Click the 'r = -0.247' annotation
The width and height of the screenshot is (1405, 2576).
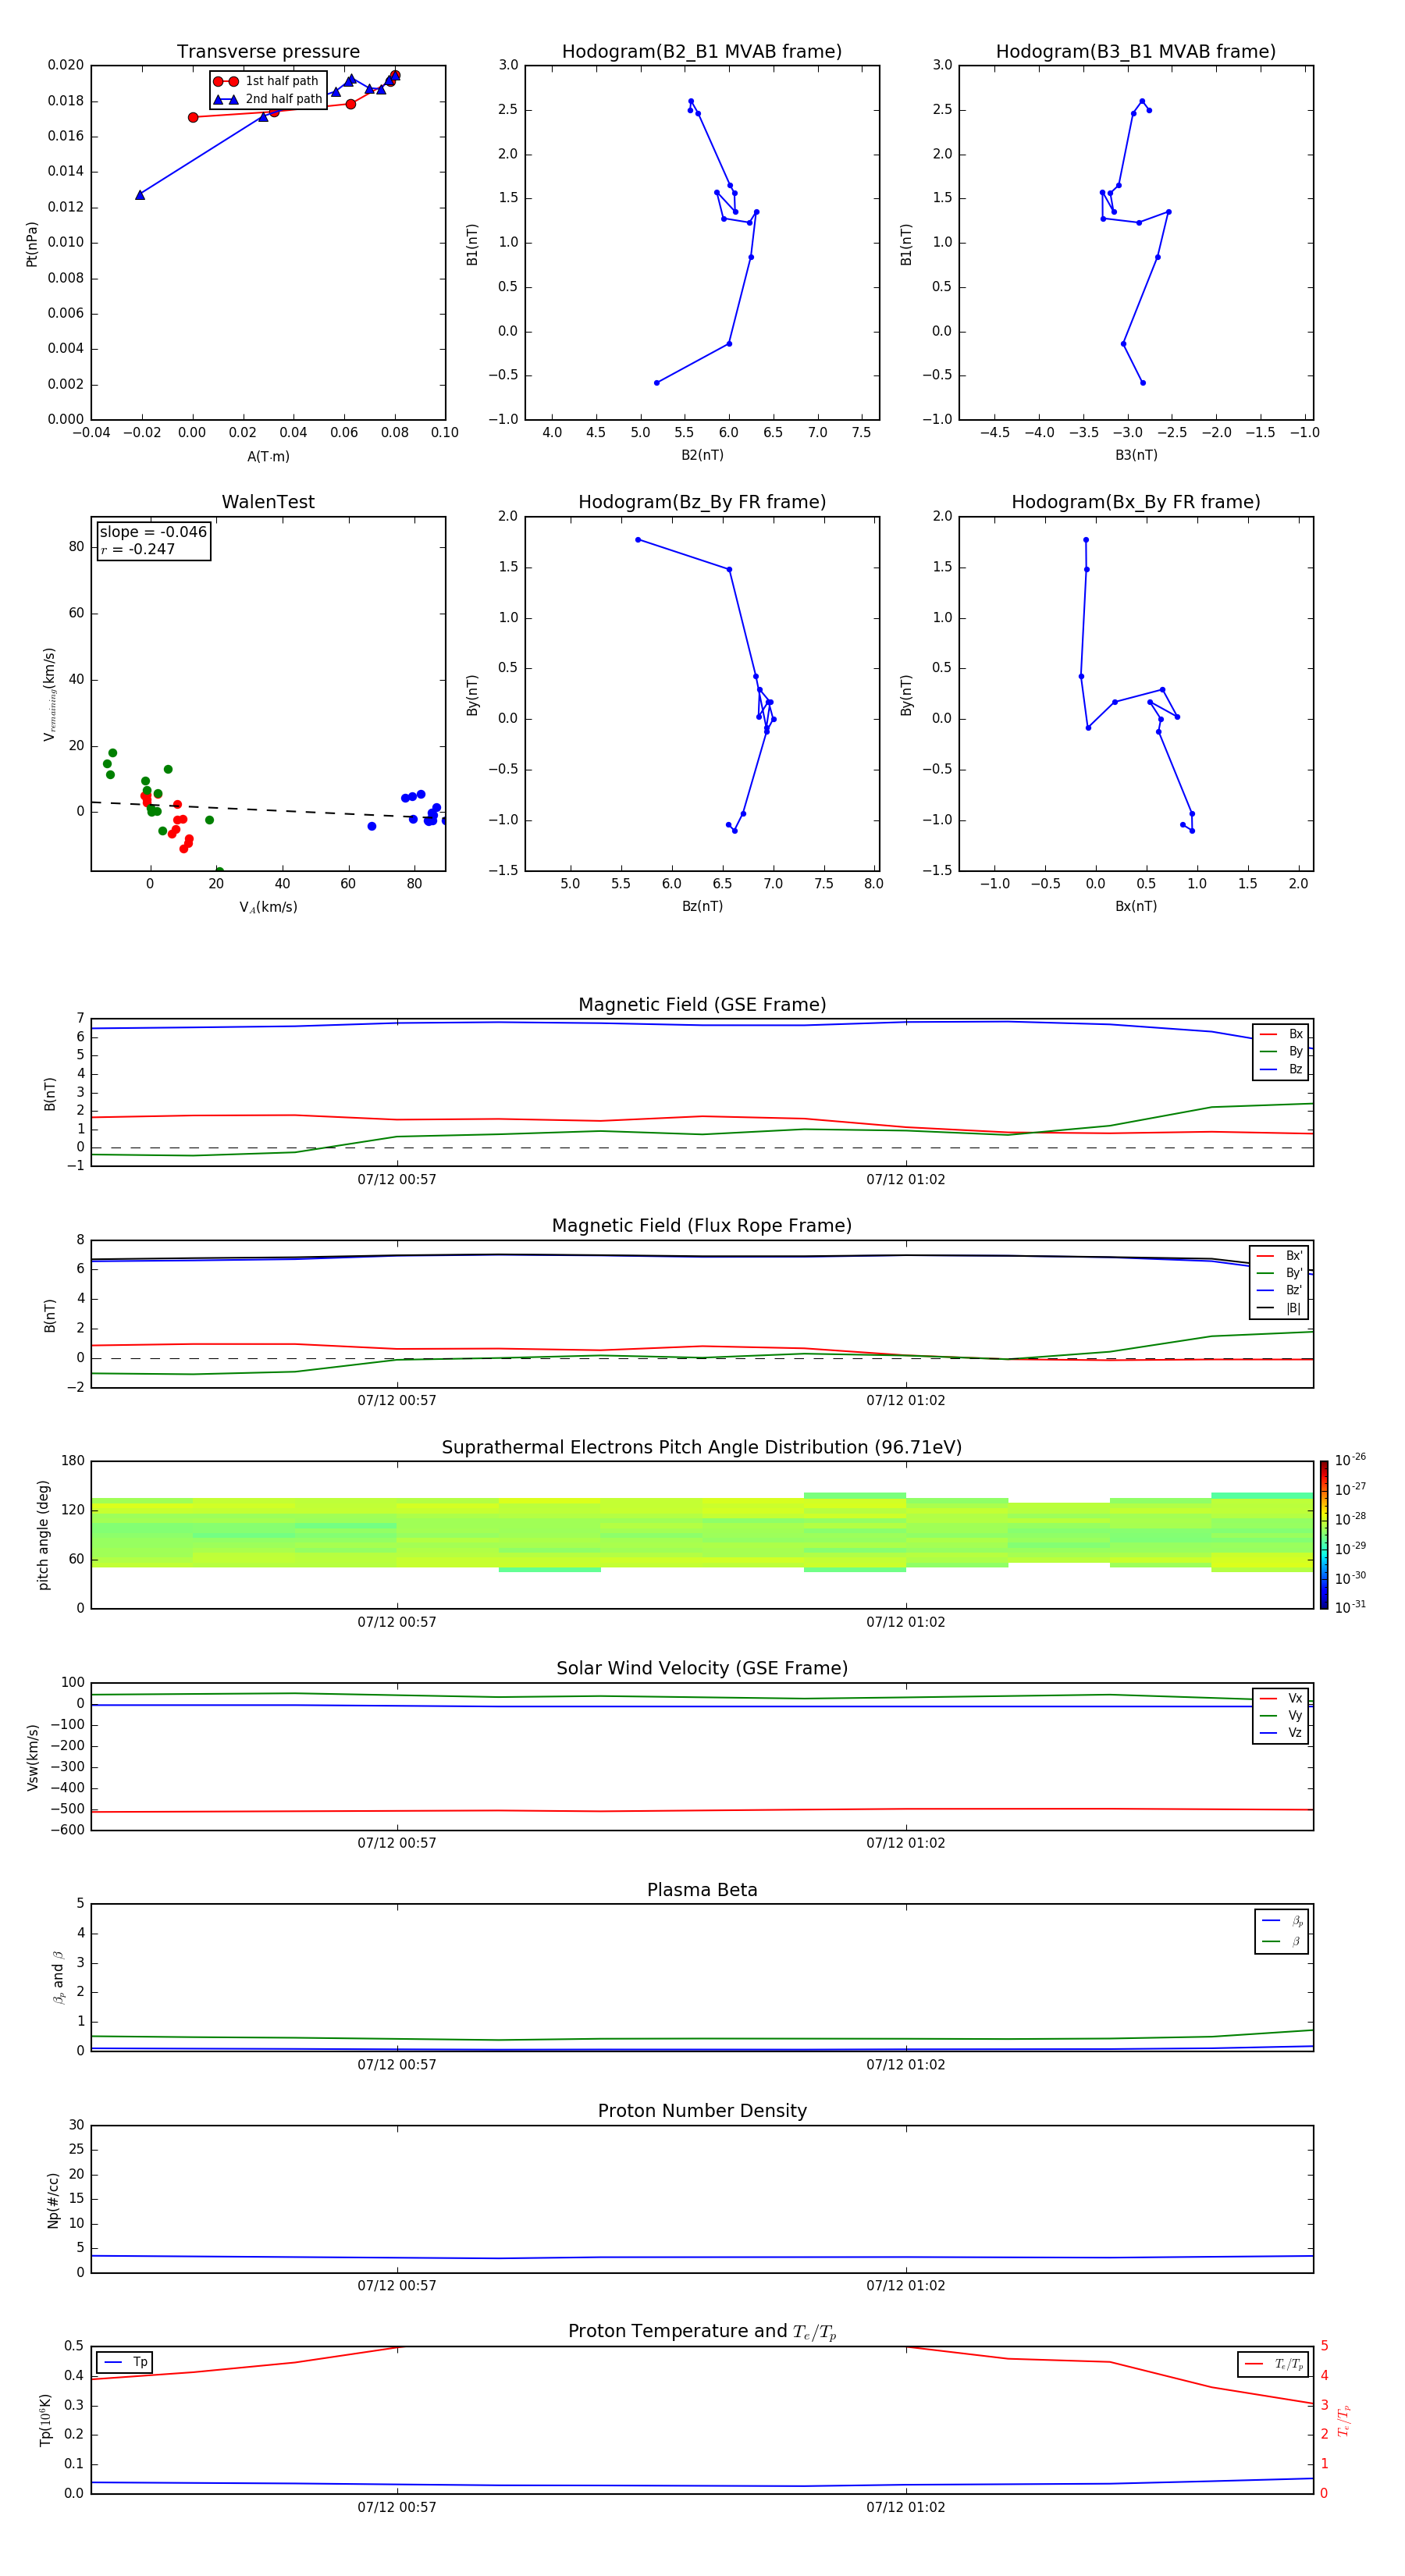tap(138, 549)
